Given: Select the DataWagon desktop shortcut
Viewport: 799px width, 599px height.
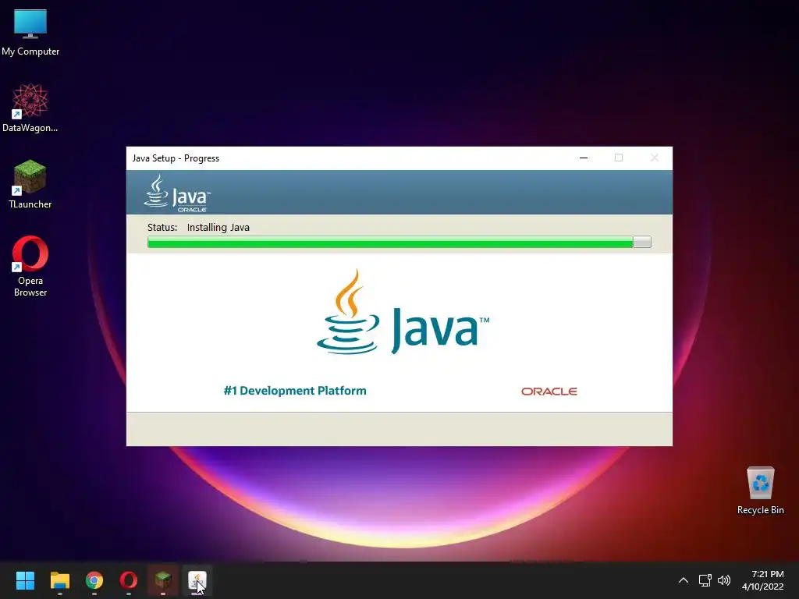Looking at the screenshot, I should (30, 108).
